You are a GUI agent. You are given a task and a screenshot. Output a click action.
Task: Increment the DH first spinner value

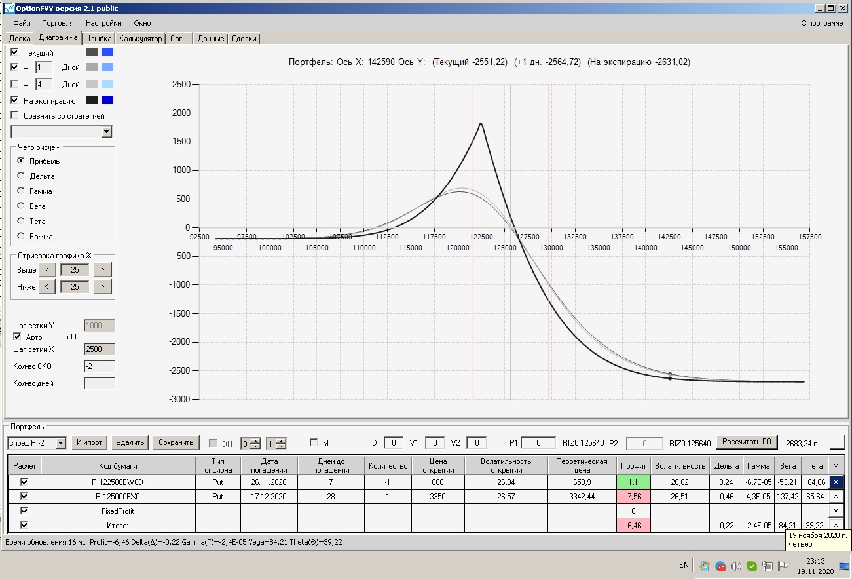point(255,440)
